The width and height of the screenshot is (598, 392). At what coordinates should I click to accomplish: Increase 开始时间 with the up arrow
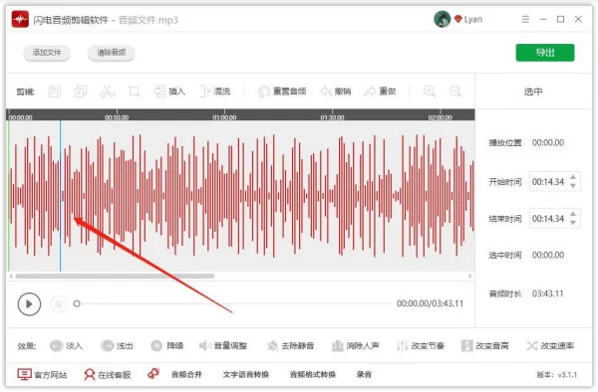pyautogui.click(x=573, y=177)
